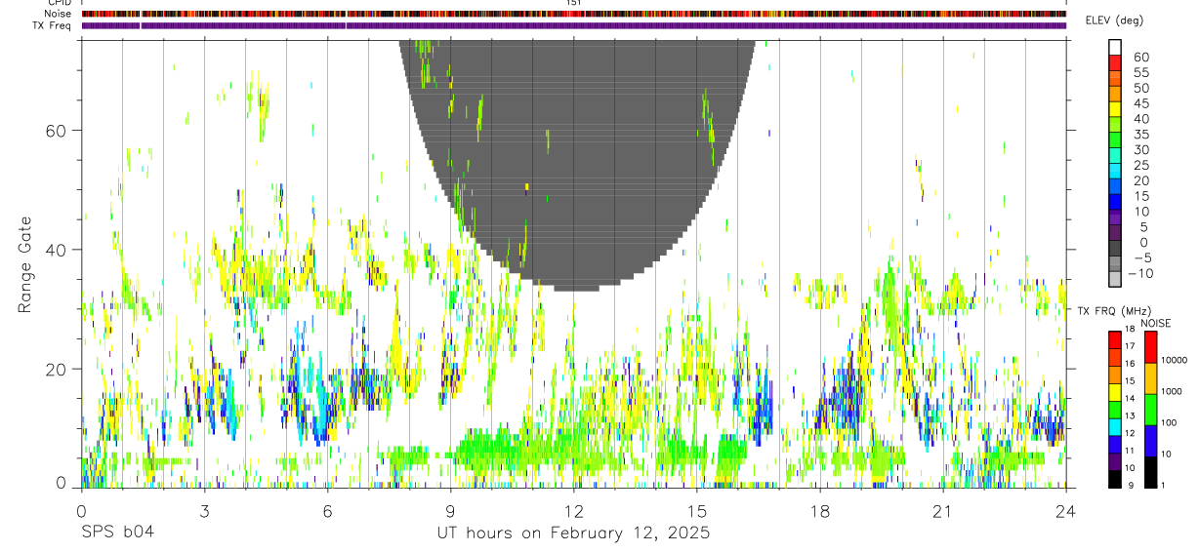Viewport: 1199px width, 553px height.
Task: Click the x-axis tick label '0' hours
Action: tap(81, 510)
